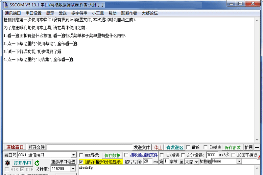Click send area scrollbar up arrow

(257, 168)
